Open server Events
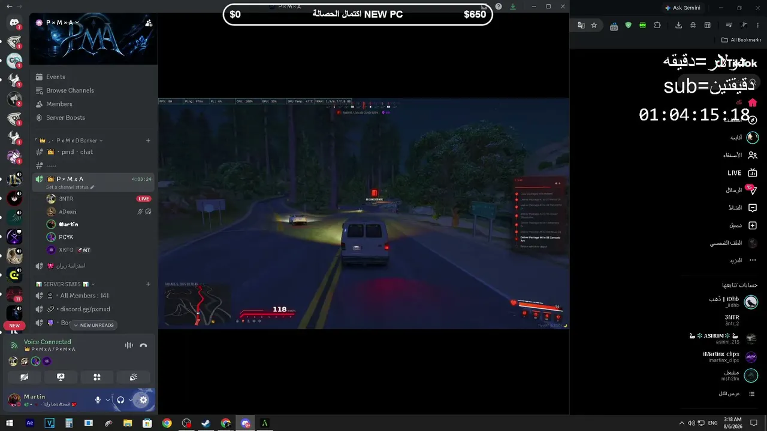 [x=93, y=77]
